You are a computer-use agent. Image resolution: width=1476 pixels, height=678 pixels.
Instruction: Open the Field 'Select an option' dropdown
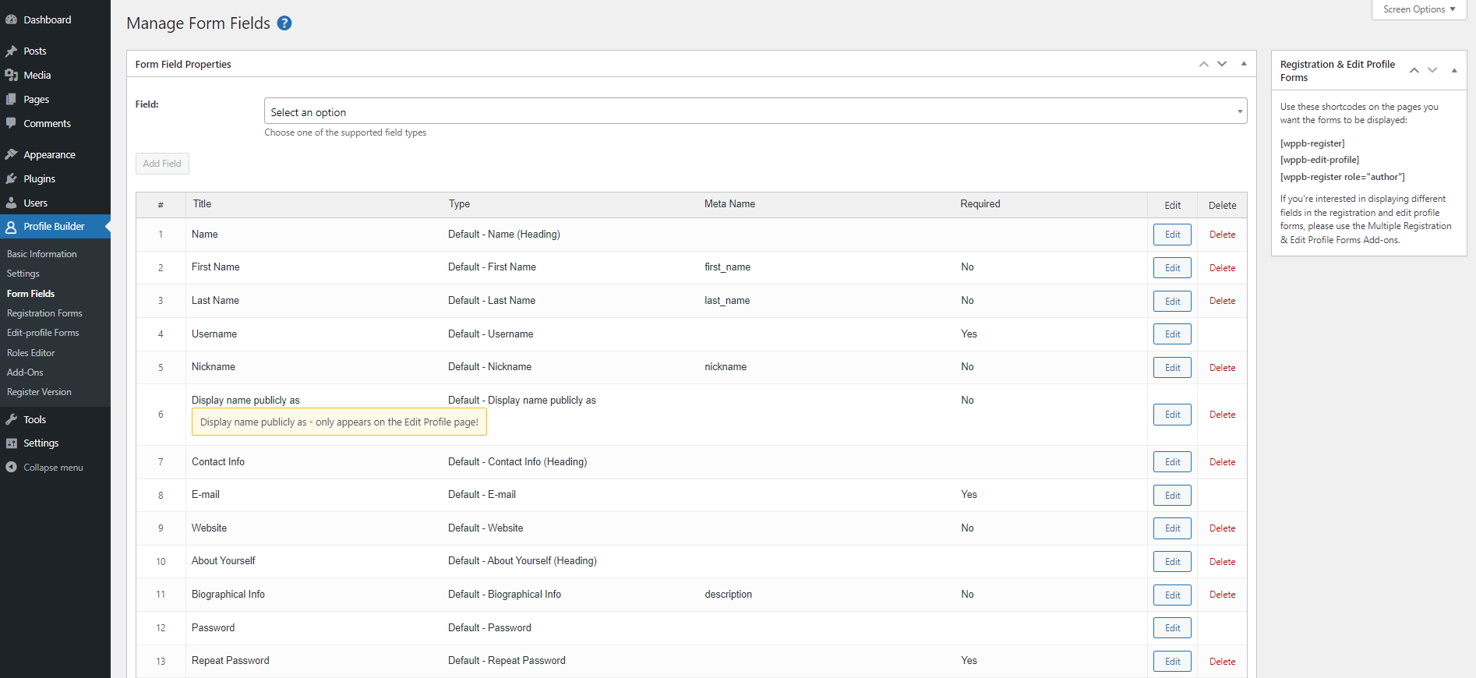click(x=756, y=111)
